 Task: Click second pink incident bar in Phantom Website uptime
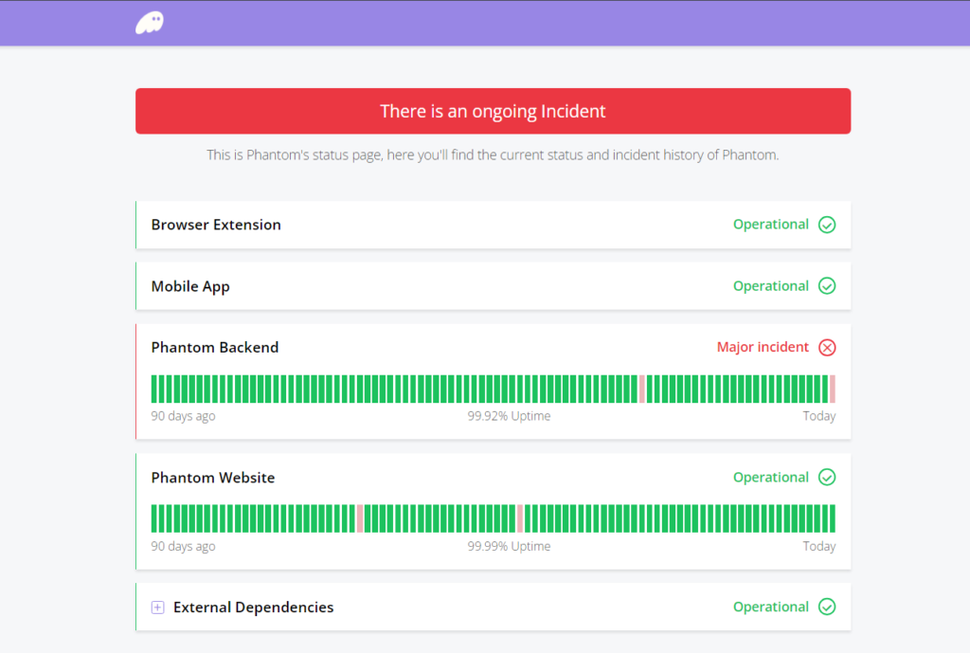[520, 518]
